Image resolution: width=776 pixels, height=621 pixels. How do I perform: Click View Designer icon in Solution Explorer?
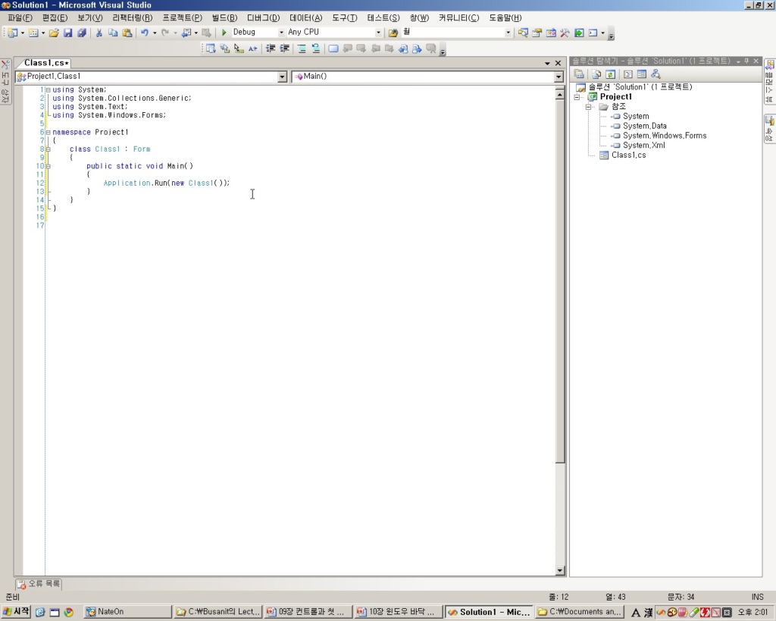coord(642,74)
